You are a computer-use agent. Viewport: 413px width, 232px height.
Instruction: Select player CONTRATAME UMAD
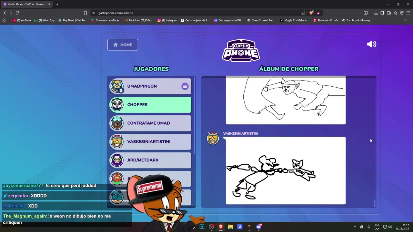[x=150, y=123]
